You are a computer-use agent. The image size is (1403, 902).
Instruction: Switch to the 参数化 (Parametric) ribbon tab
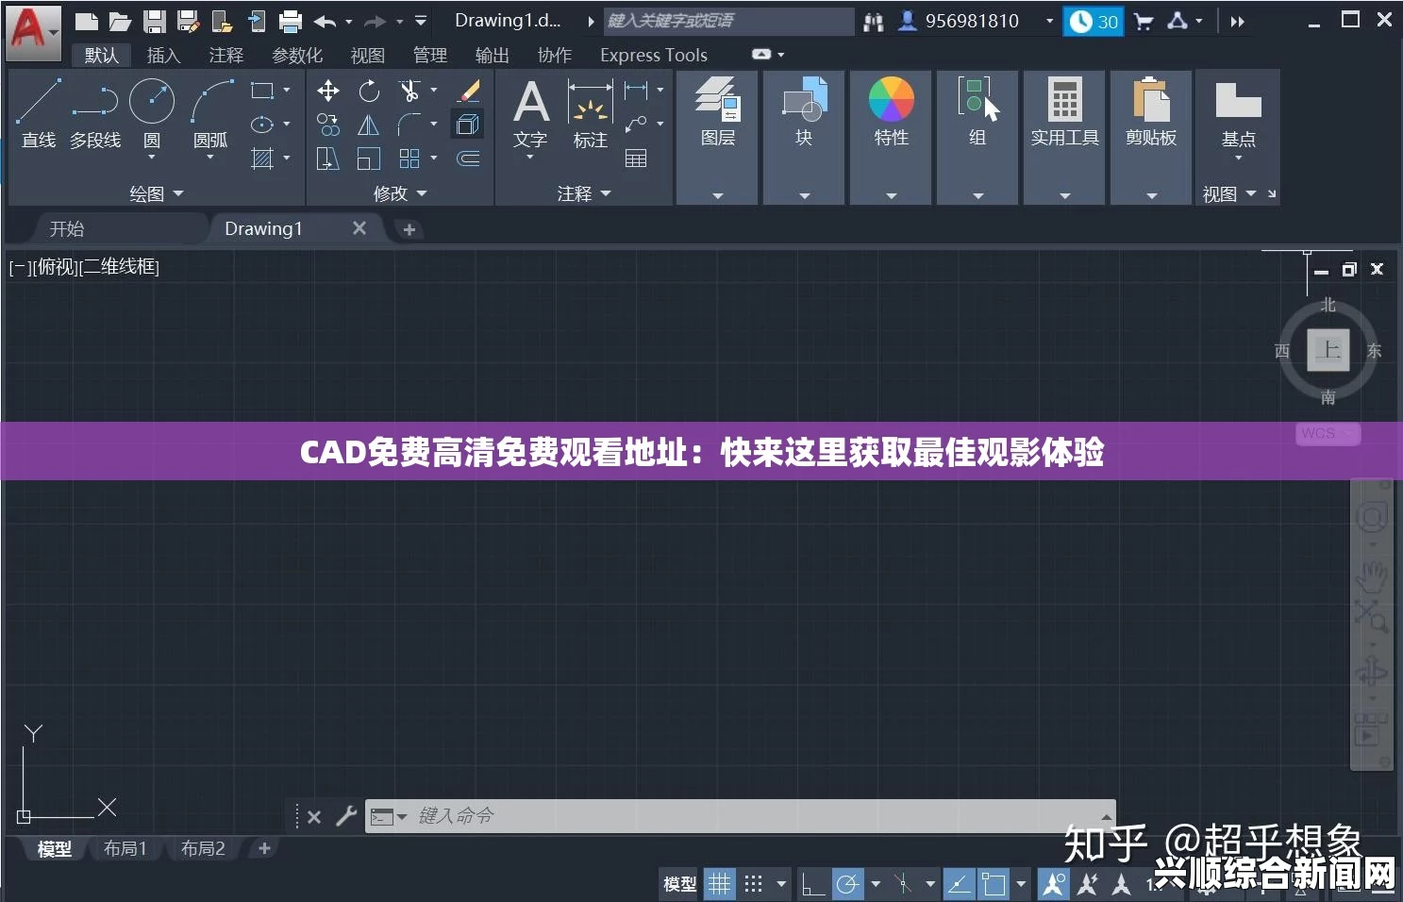(x=297, y=56)
